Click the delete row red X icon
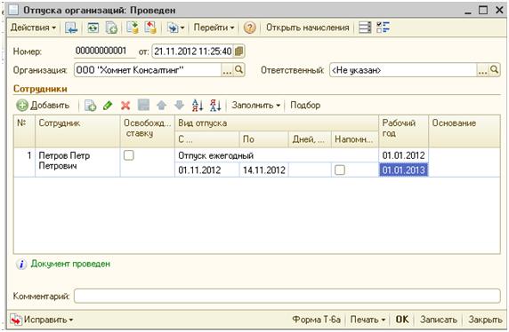This screenshot has height=332, width=509. point(125,106)
